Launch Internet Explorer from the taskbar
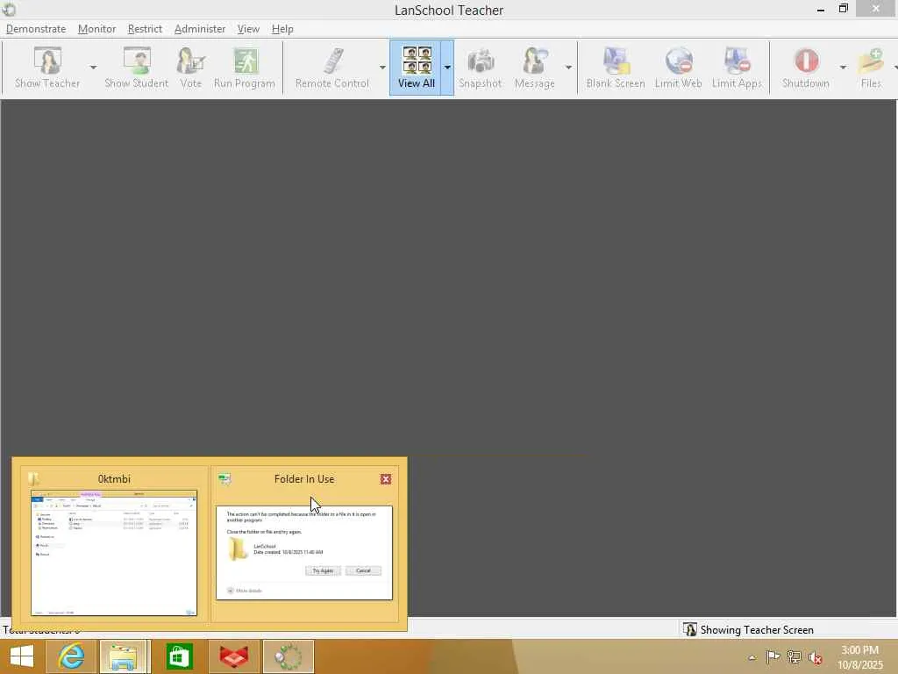Screen dimensions: 898x674 71,656
